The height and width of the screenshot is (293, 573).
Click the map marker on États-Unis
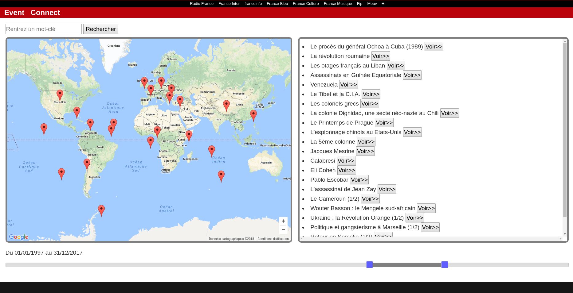[x=60, y=95]
